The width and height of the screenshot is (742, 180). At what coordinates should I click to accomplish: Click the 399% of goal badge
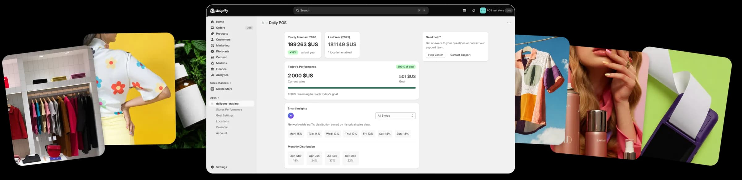coord(406,67)
